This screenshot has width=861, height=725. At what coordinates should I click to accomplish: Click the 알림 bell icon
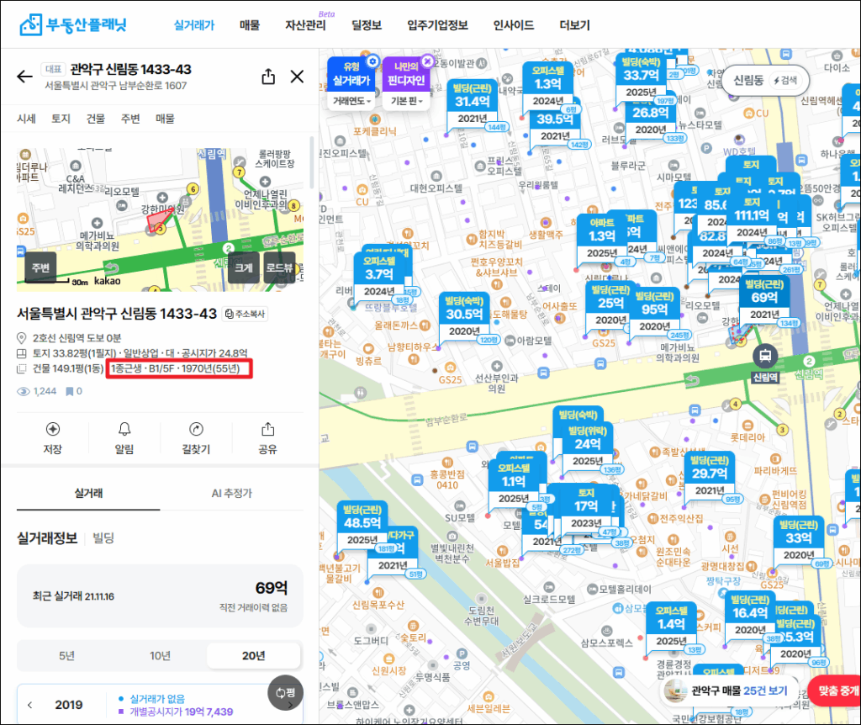124,429
